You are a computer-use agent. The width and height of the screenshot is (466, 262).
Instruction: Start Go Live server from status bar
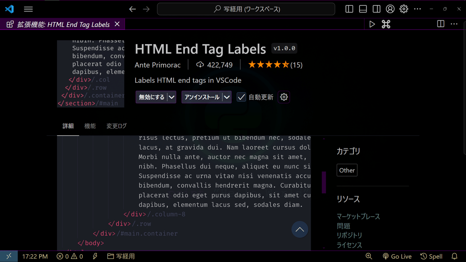pos(397,256)
